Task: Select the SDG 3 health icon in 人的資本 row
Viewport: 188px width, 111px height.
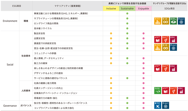Action: pyautogui.click(x=158, y=90)
